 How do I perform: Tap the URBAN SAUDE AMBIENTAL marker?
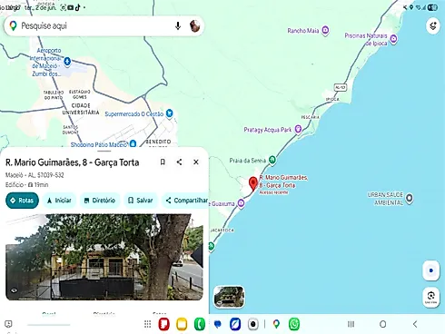(410, 199)
